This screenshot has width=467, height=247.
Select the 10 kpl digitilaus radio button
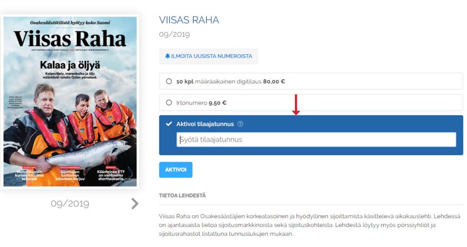coord(169,82)
